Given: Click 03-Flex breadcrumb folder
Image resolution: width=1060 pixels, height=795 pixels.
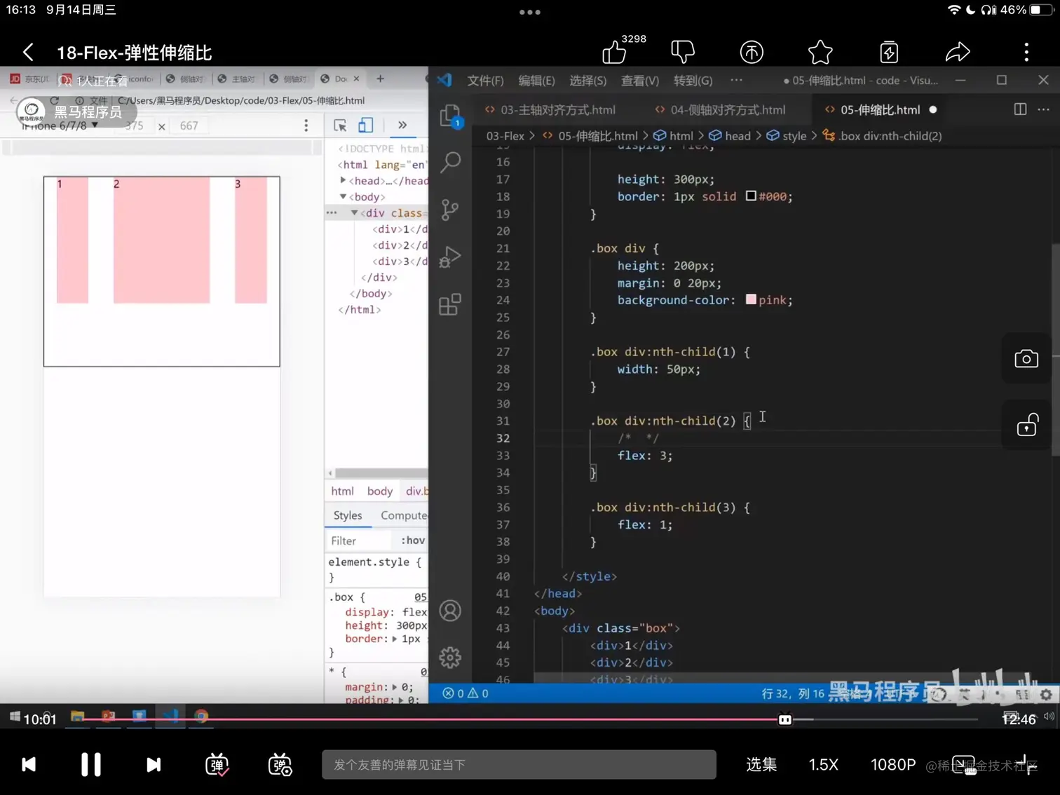Looking at the screenshot, I should 505,136.
